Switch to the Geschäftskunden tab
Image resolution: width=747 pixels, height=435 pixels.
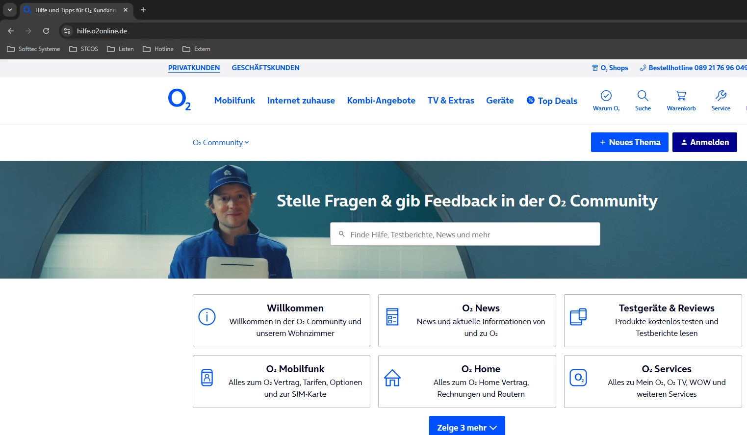click(265, 68)
